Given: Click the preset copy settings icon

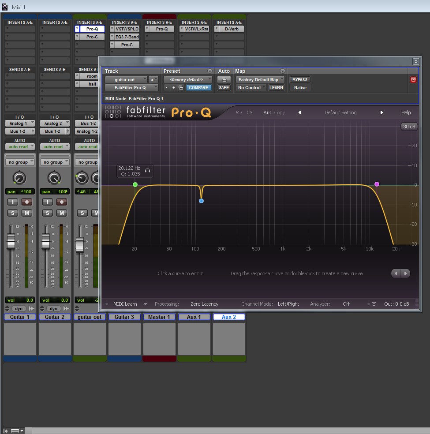Looking at the screenshot, I should (x=181, y=87).
